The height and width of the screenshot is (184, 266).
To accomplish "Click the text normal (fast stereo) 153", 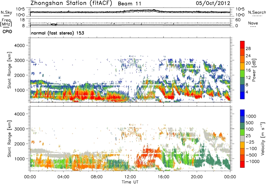I will coord(58,33).
